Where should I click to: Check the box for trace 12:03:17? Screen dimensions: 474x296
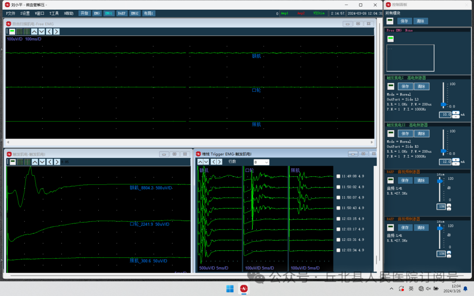[338, 229]
